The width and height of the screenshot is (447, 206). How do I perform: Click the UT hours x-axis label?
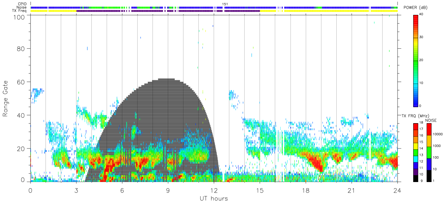tap(214, 198)
